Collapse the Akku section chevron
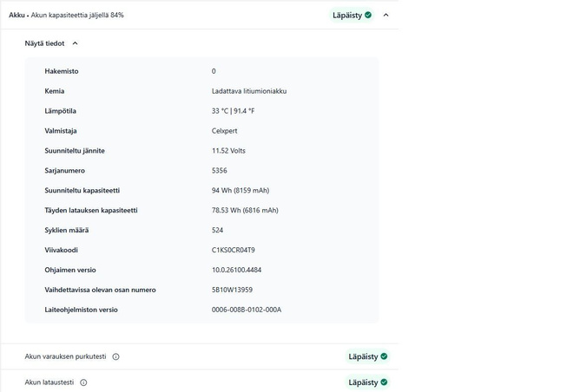The height and width of the screenshot is (392, 573). (385, 15)
